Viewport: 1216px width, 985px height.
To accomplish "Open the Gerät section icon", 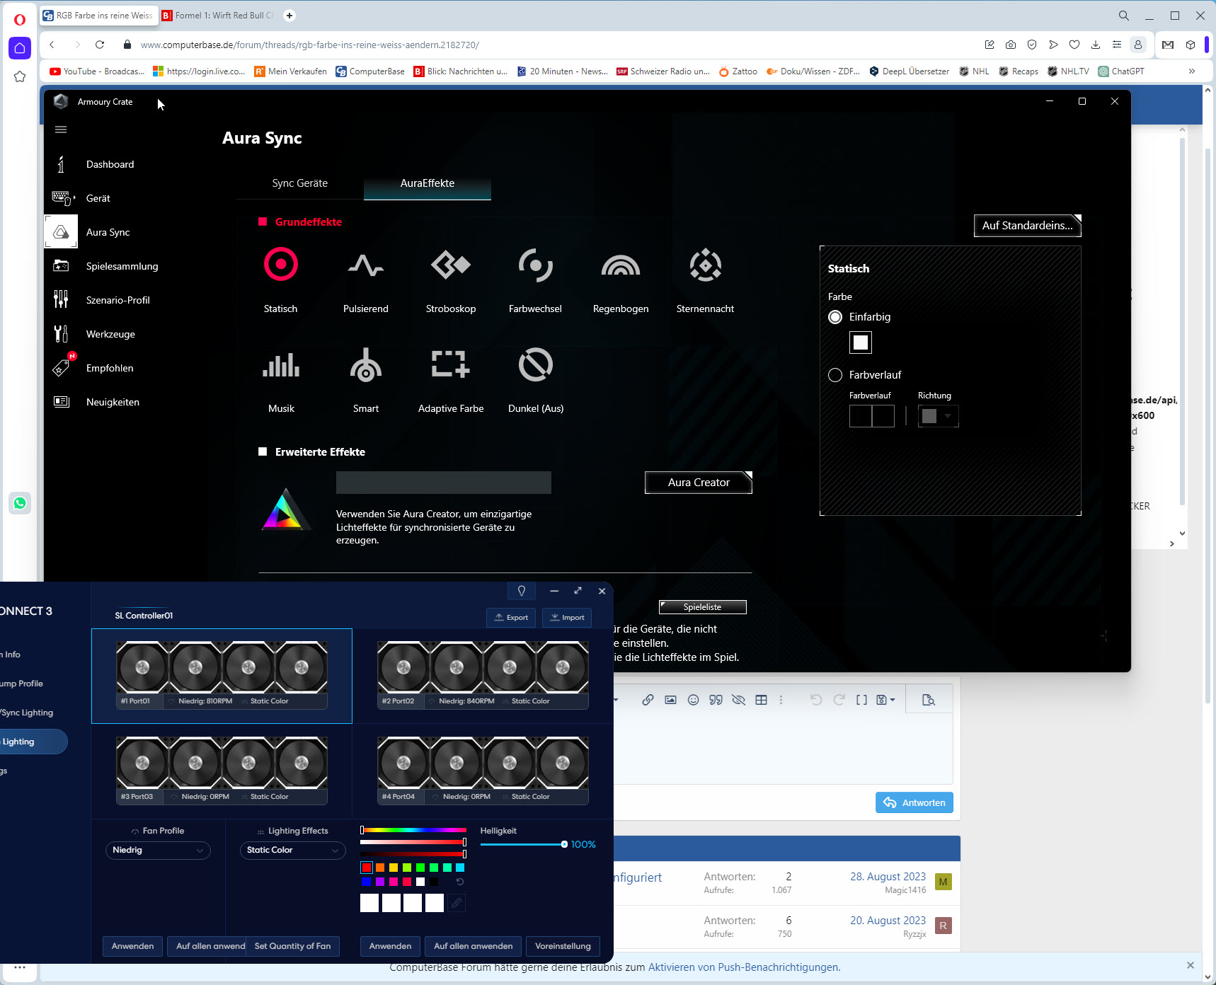I will [62, 198].
